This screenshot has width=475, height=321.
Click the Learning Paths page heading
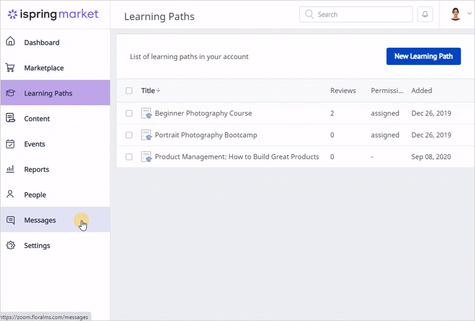pyautogui.click(x=159, y=17)
